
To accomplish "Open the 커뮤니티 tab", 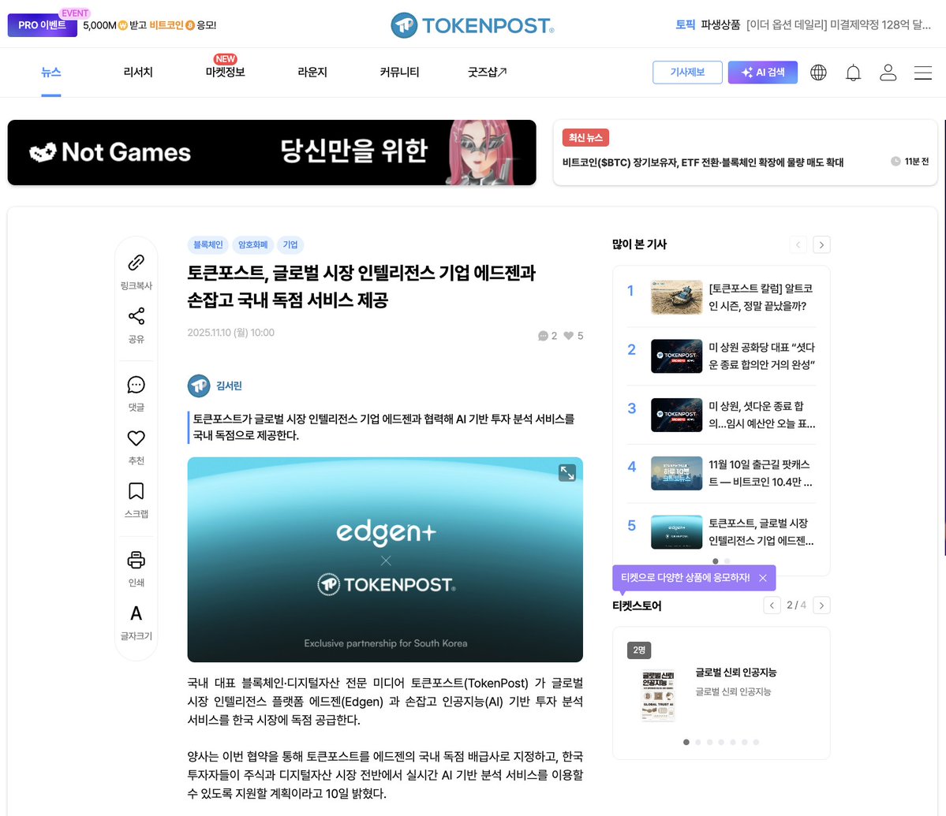I will click(x=399, y=73).
